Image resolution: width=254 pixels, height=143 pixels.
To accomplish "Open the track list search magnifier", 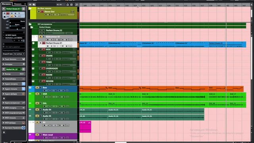I will 77,4.
